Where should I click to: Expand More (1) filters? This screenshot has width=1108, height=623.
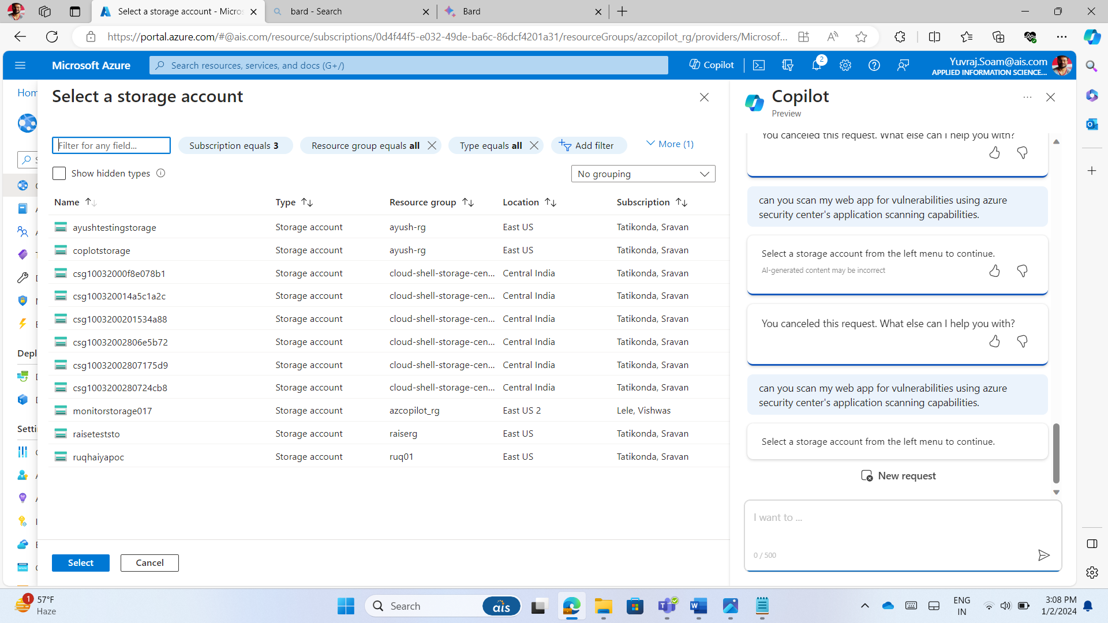click(669, 144)
